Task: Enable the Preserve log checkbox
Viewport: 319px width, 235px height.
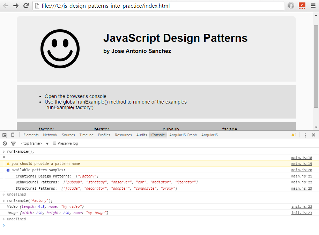Action: click(54, 143)
